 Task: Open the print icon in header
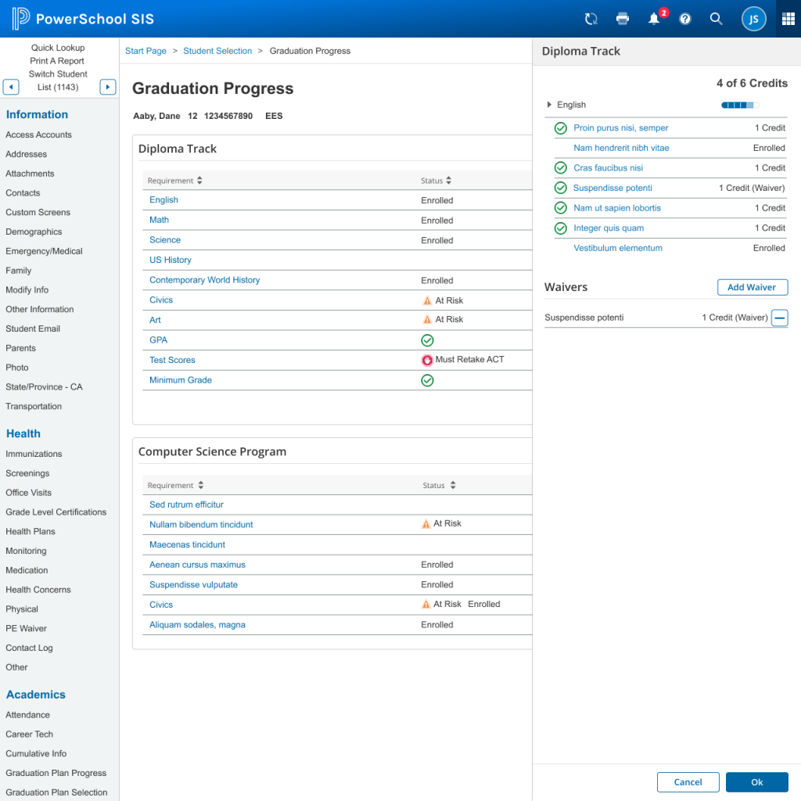(x=623, y=19)
